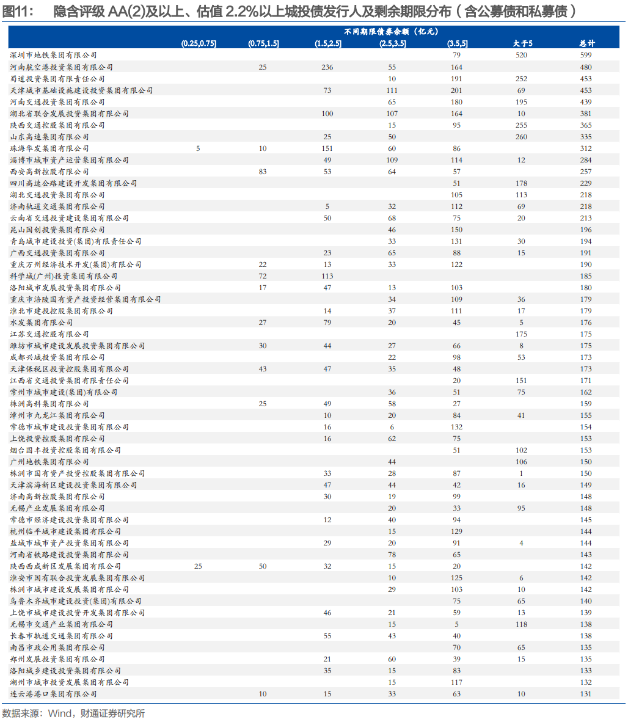Select 上饶投资控股集团有限公司
This screenshot has width=628, height=722.
57,439
